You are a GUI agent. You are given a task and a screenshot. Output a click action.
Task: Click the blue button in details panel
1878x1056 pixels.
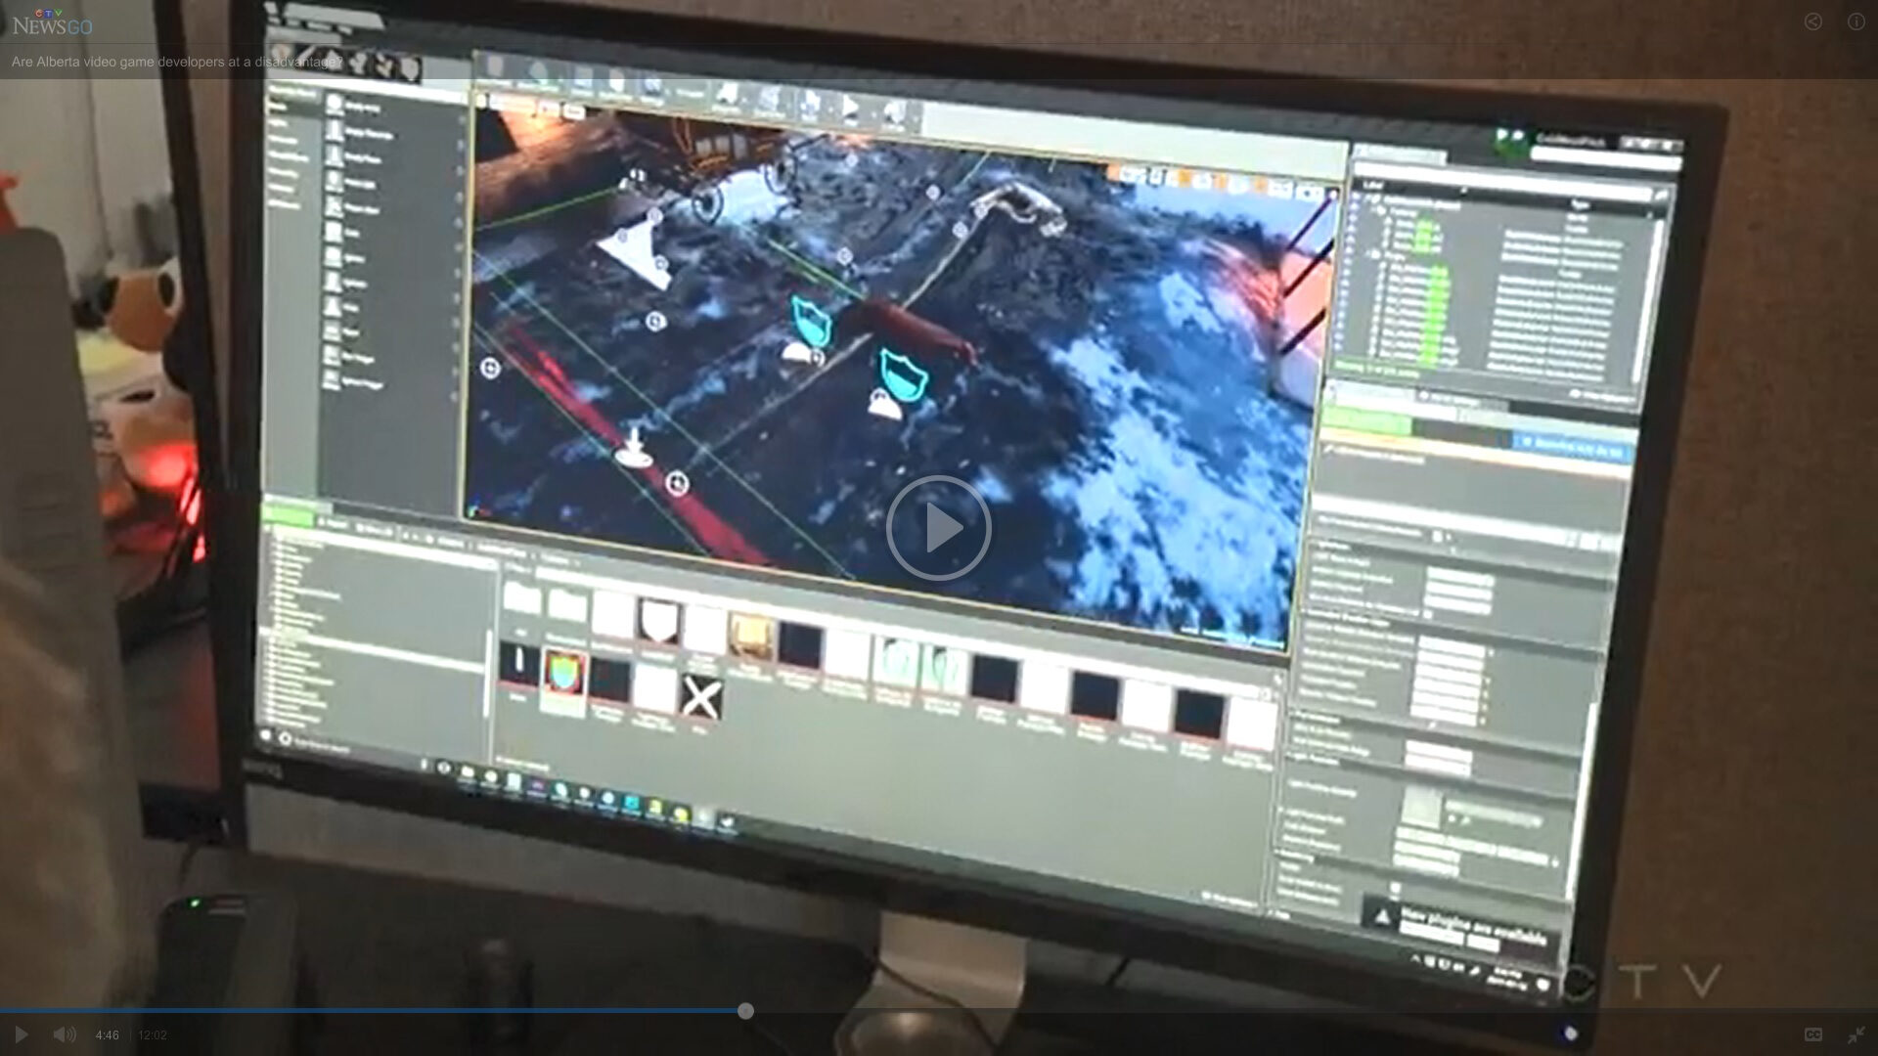coord(1573,446)
